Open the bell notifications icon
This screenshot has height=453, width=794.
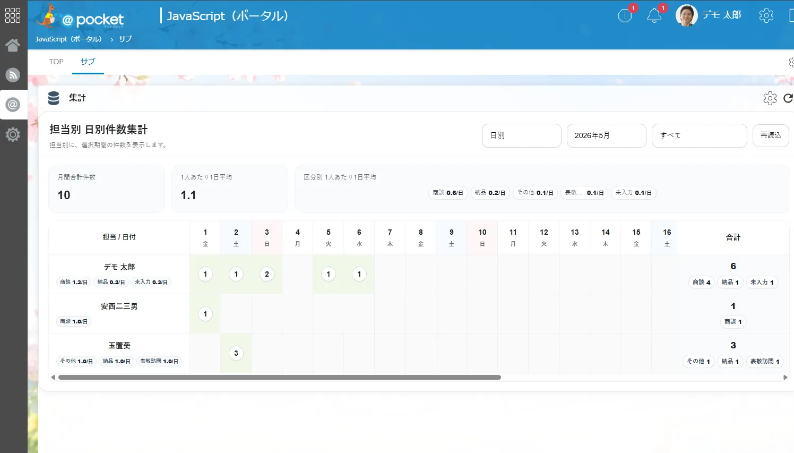pos(654,16)
